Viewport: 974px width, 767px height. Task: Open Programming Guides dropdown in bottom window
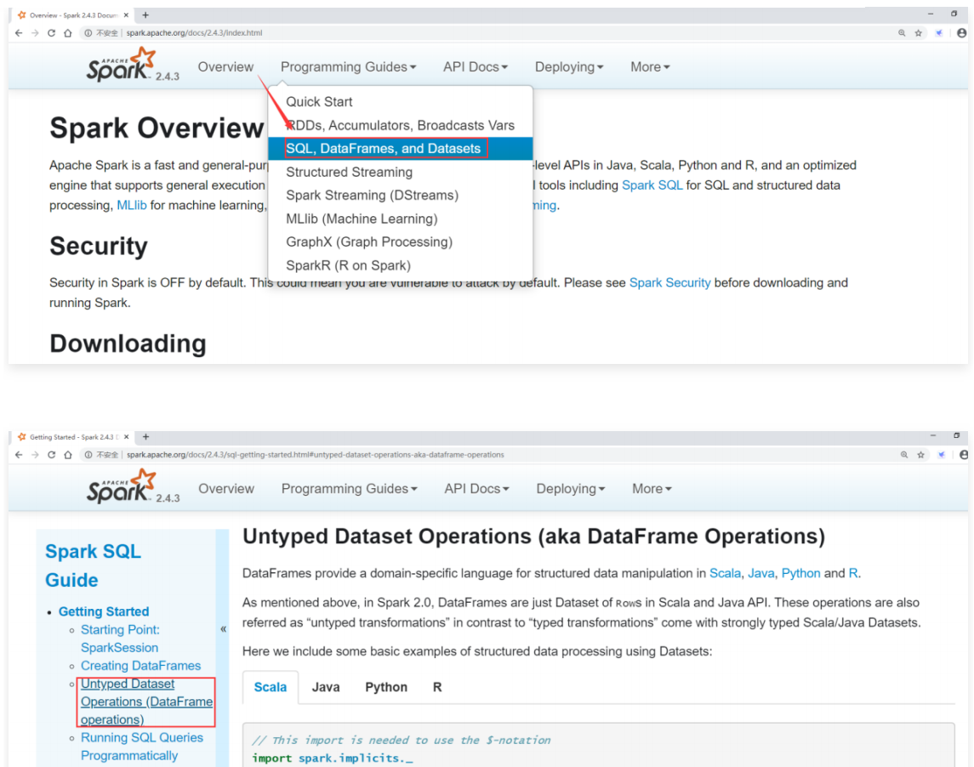point(349,489)
